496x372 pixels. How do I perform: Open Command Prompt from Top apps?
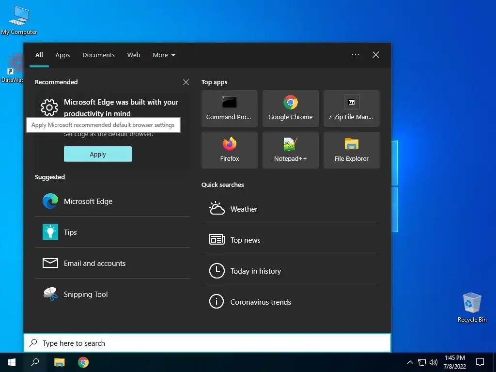(x=229, y=108)
